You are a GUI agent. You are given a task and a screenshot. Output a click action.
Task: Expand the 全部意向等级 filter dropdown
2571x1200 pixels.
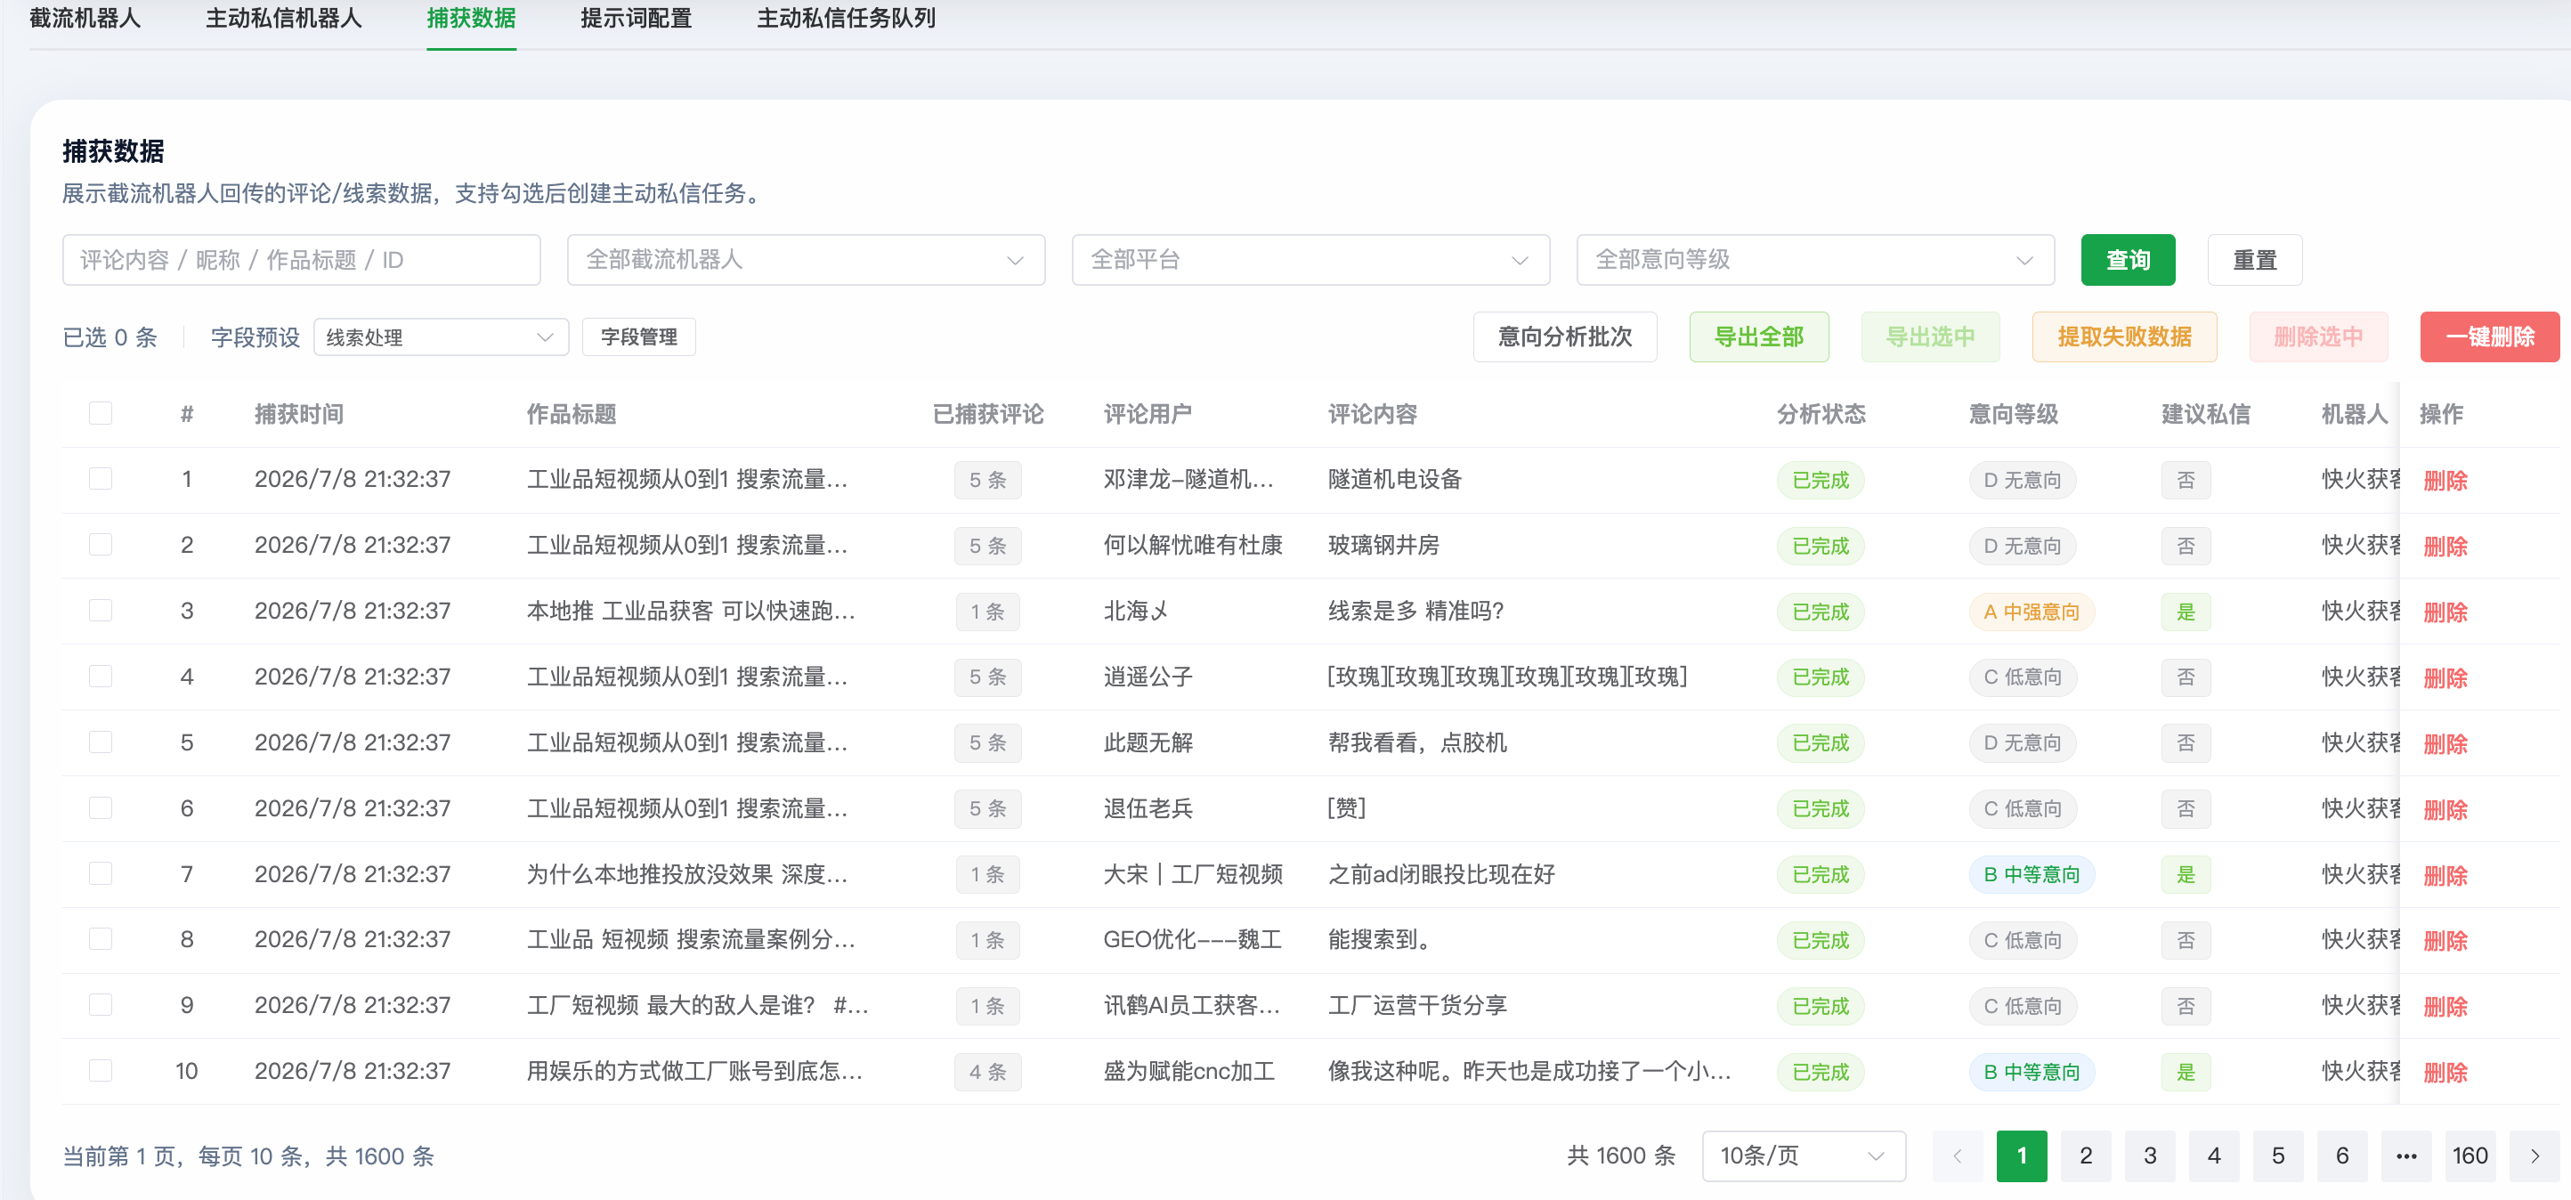1815,261
